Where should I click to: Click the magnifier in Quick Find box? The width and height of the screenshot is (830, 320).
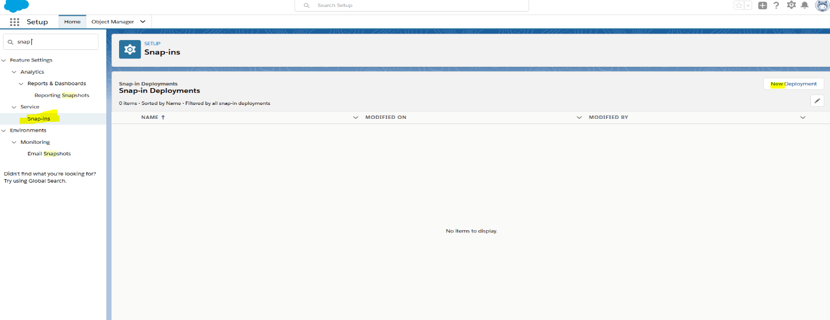click(x=10, y=42)
